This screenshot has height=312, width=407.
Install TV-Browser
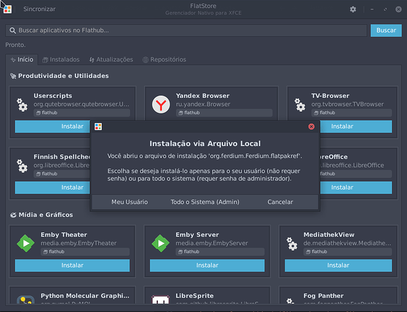click(356, 127)
